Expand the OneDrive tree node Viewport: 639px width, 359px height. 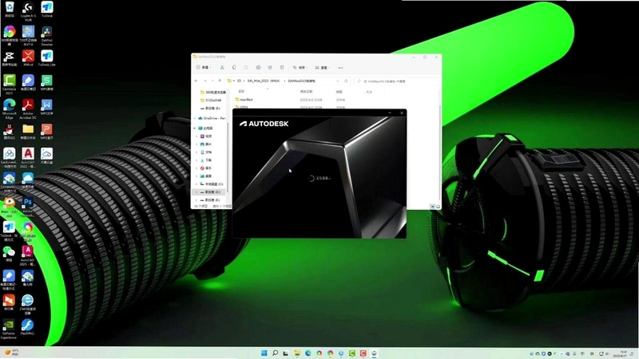(195, 118)
